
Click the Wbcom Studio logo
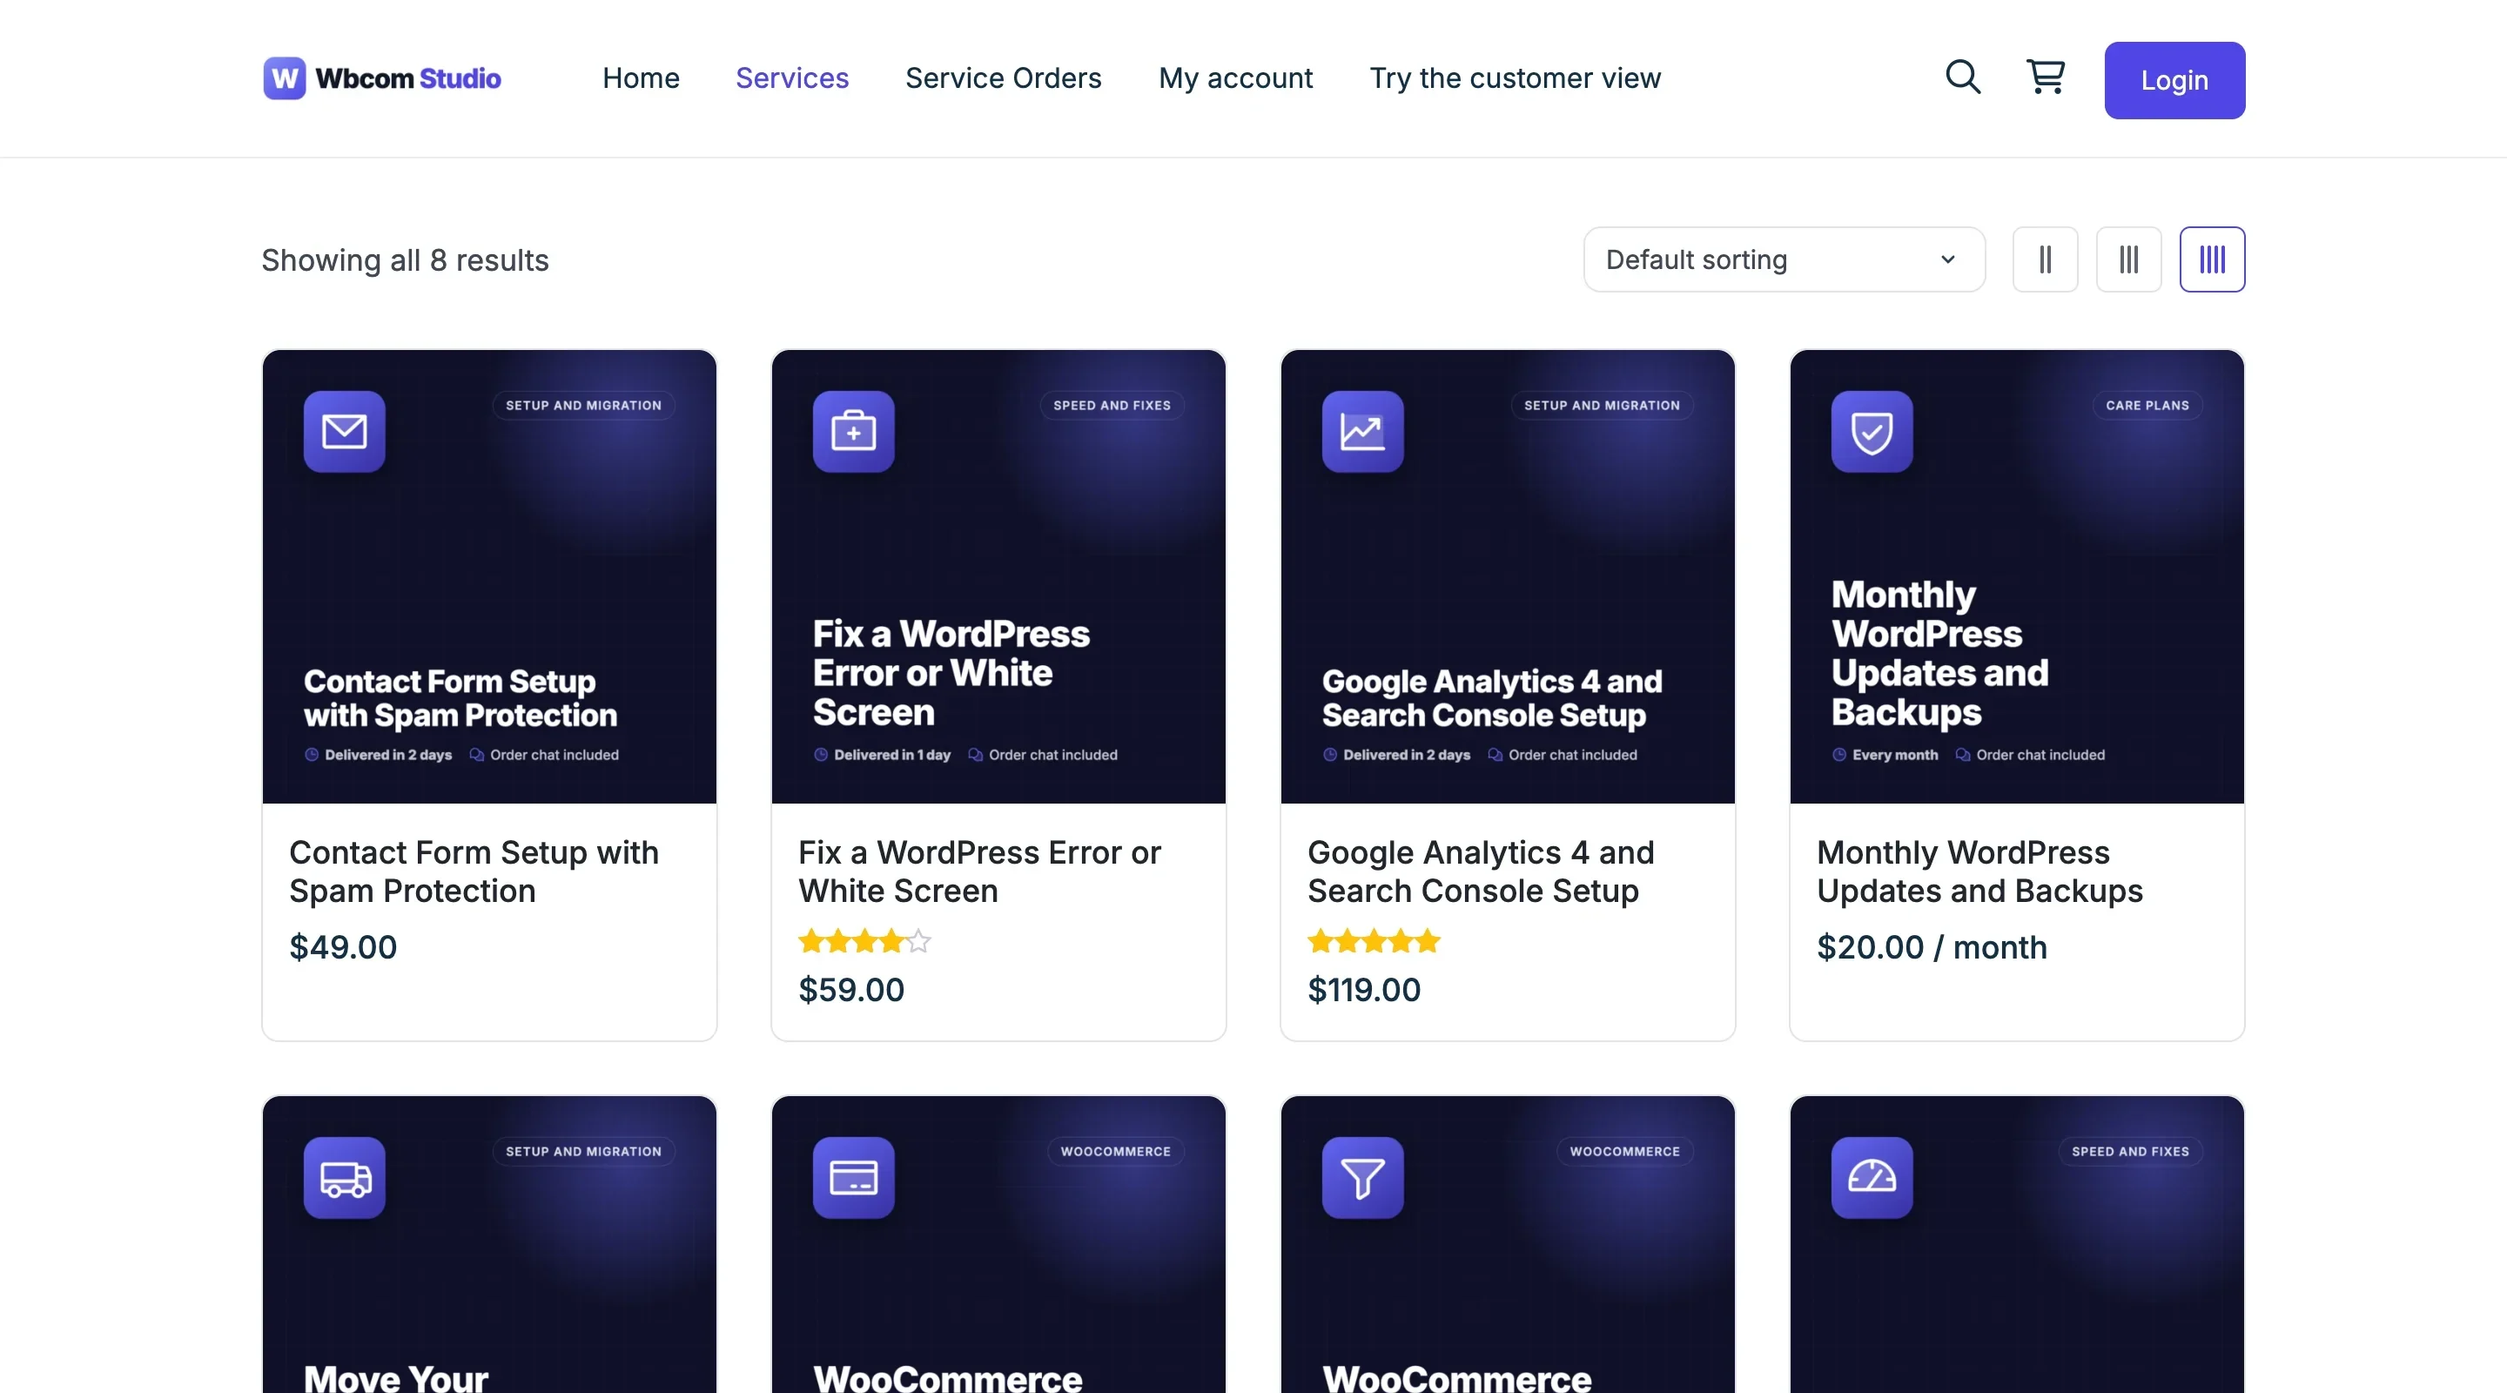[381, 77]
